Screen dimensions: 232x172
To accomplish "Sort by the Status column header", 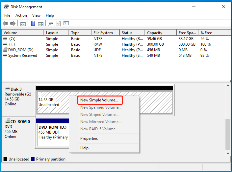I will pyautogui.click(x=132, y=32).
